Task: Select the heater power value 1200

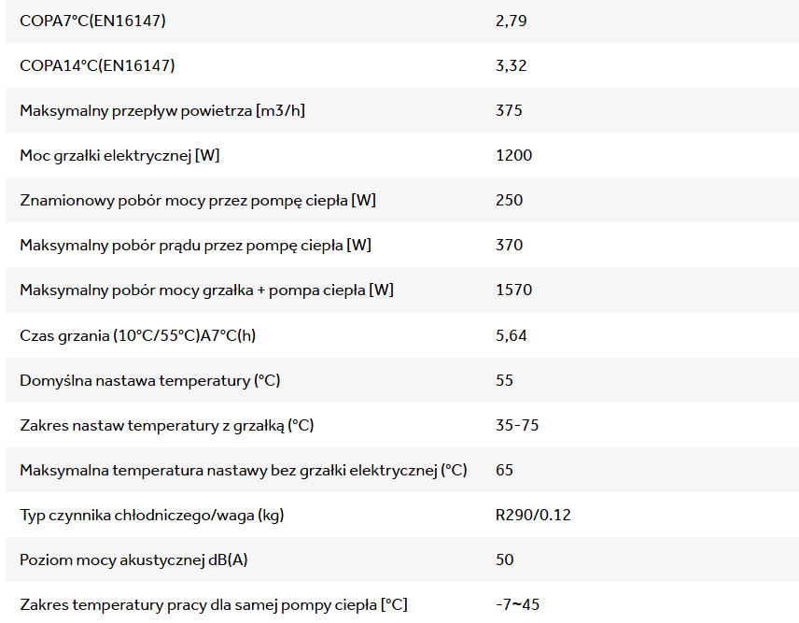Action: pos(513,155)
